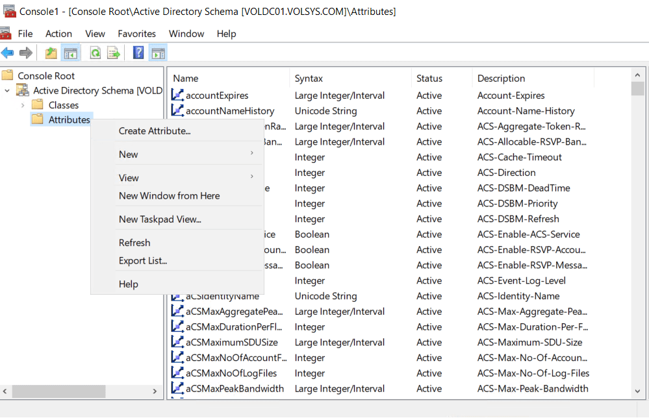649x420 pixels.
Task: Open the Action menu in menu bar
Action: (x=58, y=34)
